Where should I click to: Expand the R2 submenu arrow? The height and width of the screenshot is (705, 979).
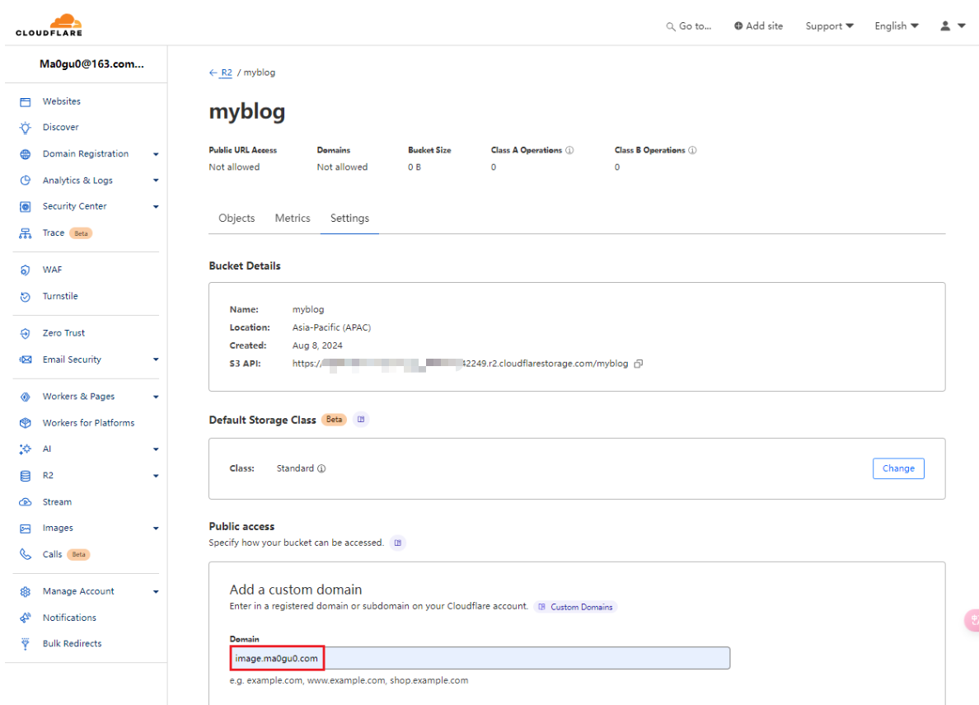tap(156, 477)
